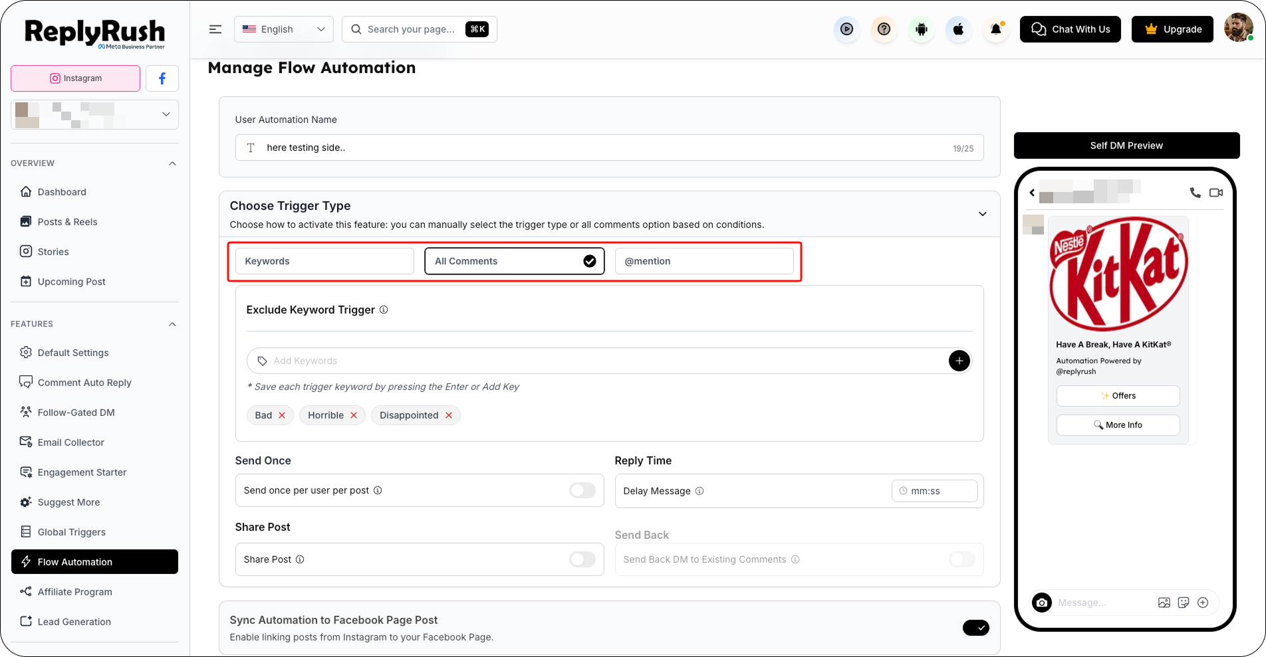
Task: Remove the Bad keyword tag
Action: pos(282,415)
